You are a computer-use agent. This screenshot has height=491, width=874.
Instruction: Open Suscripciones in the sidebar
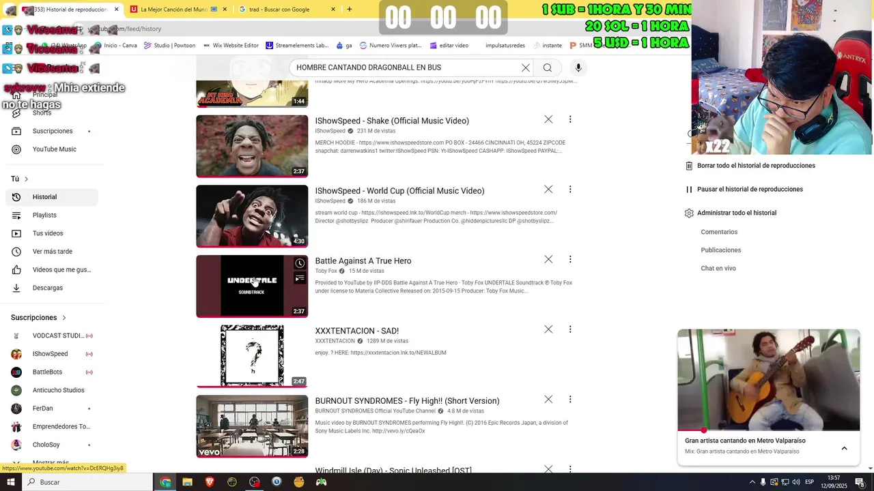52,131
